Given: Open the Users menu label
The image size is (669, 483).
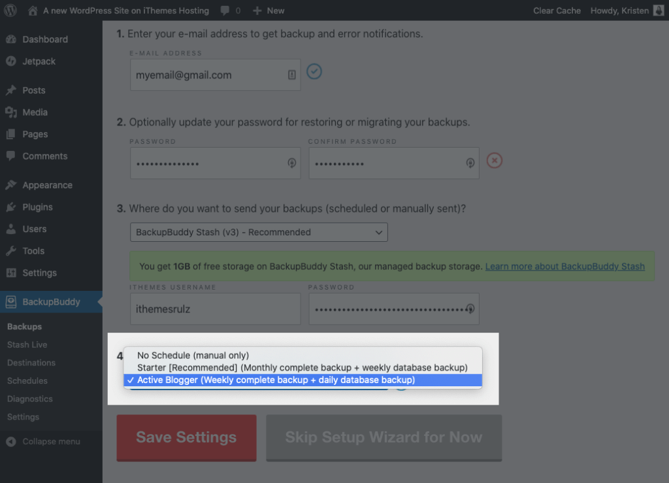Looking at the screenshot, I should [x=35, y=229].
